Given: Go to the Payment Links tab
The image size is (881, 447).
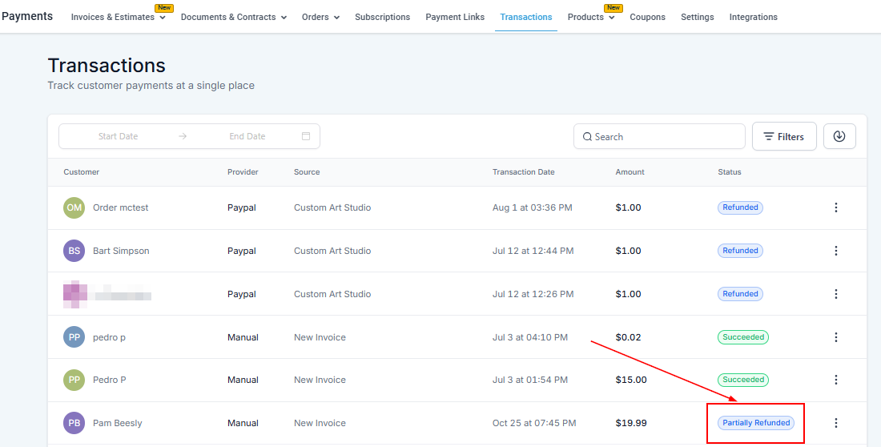Looking at the screenshot, I should pos(455,17).
